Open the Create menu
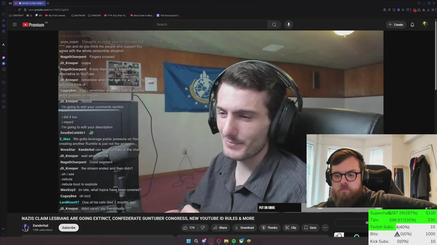The height and width of the screenshot is (245, 437). pos(396,24)
